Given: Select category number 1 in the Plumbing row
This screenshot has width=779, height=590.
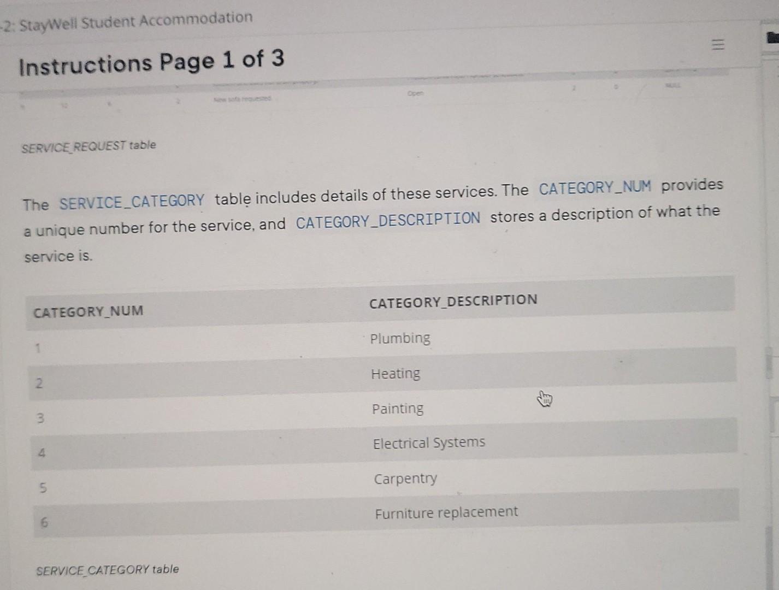Looking at the screenshot, I should point(38,349).
